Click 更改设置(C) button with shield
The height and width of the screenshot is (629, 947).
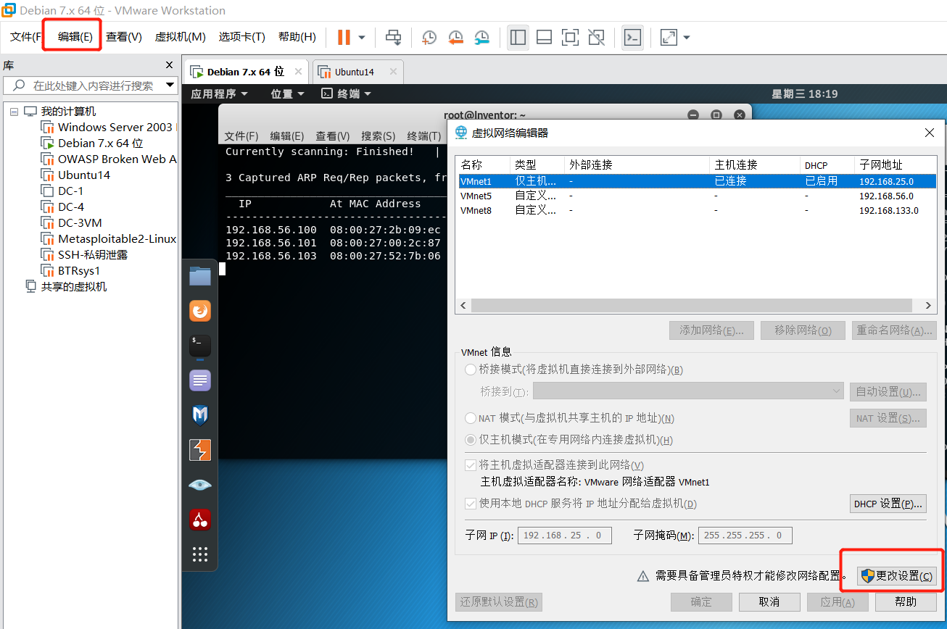pyautogui.click(x=896, y=576)
